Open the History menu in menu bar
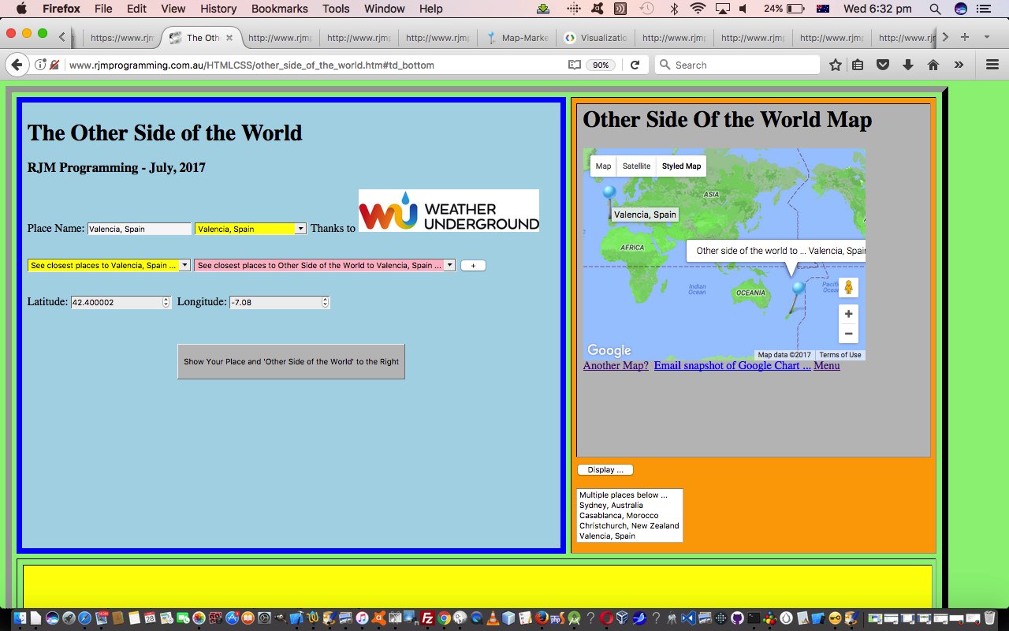Viewport: 1009px width, 631px height. [x=218, y=9]
